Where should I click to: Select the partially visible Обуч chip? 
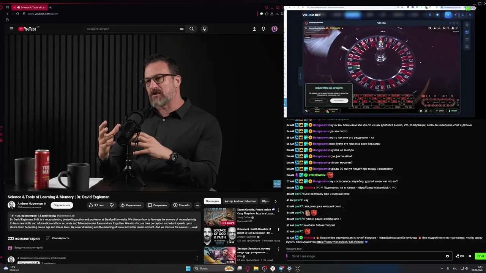[265, 201]
